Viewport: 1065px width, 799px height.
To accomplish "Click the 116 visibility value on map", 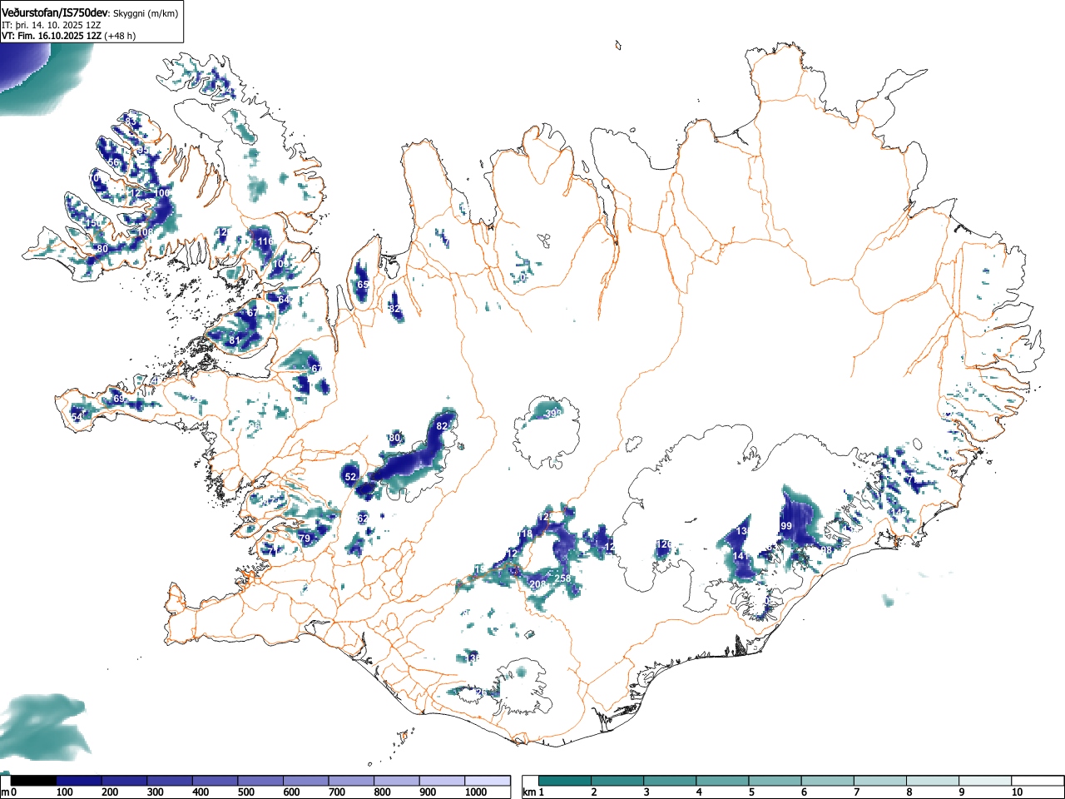I will click(x=265, y=241).
